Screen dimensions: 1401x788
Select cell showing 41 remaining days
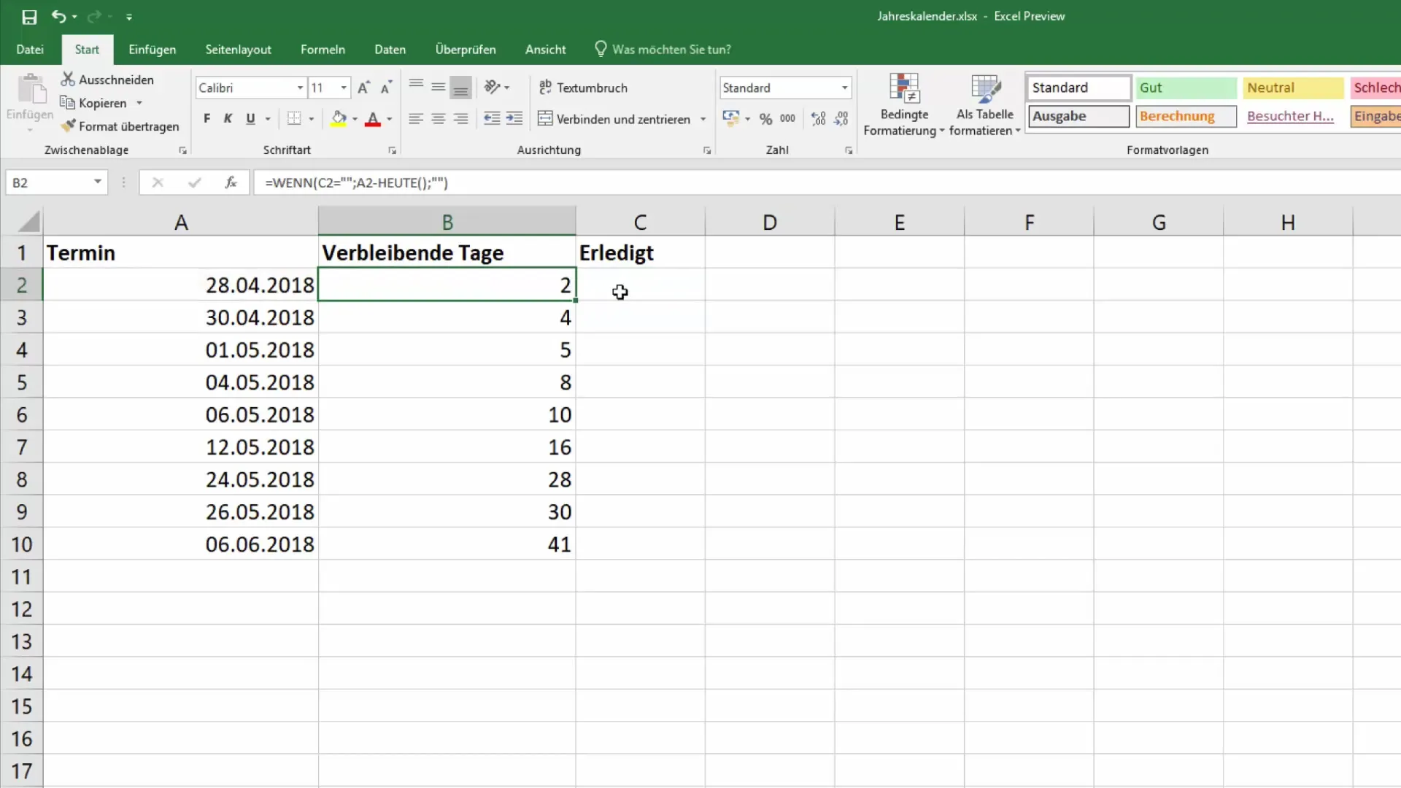coord(447,544)
